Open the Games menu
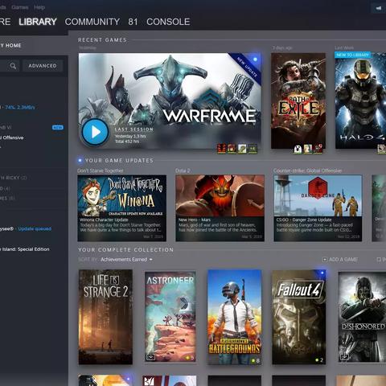Image resolution: width=386 pixels, height=386 pixels. click(20, 7)
